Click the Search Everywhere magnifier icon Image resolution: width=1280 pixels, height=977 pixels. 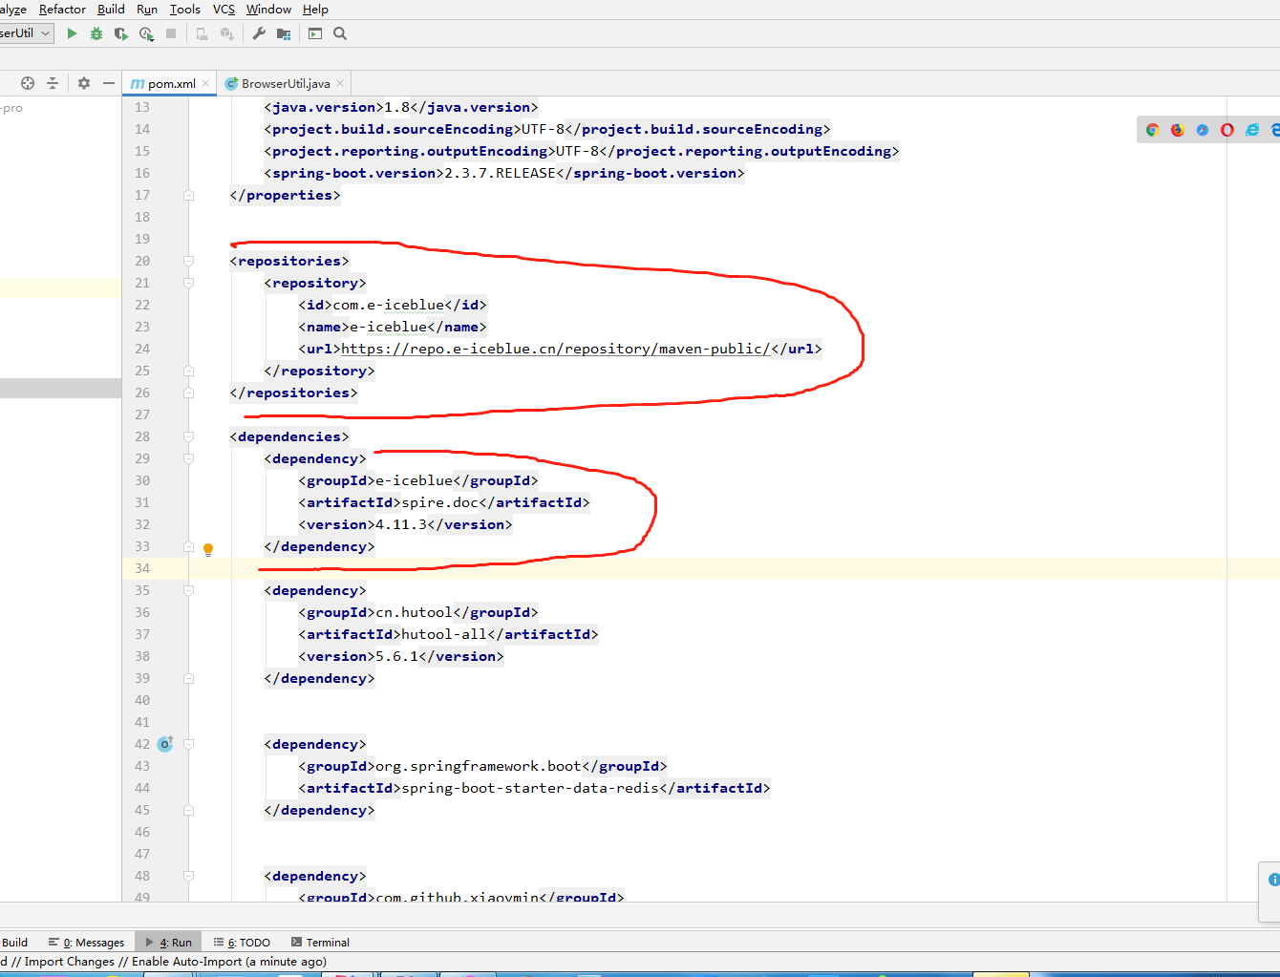click(340, 33)
